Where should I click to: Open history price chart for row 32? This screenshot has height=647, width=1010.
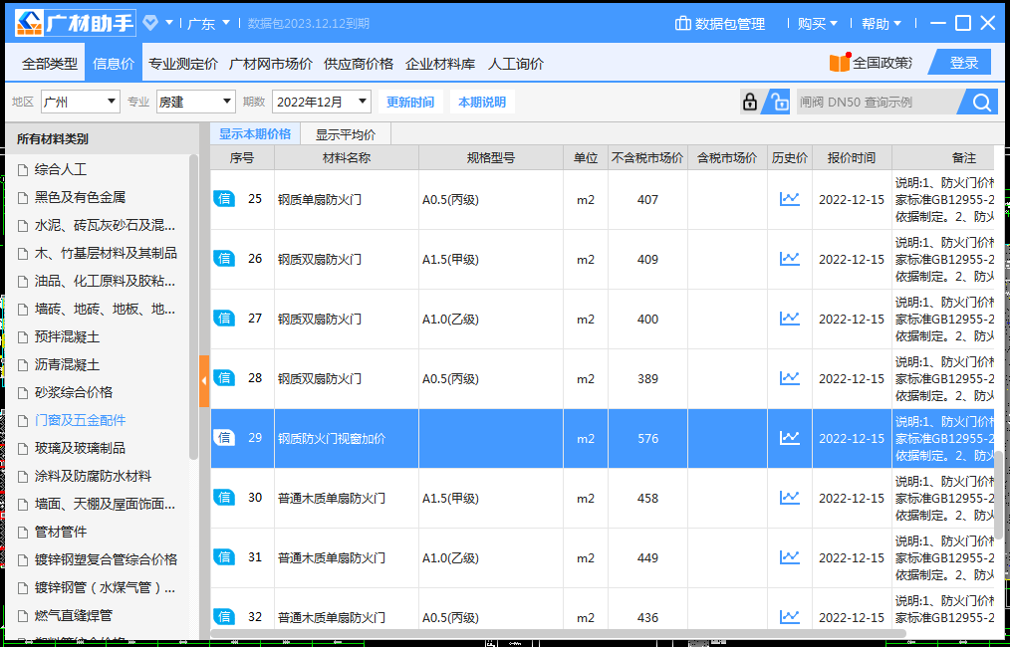[789, 617]
